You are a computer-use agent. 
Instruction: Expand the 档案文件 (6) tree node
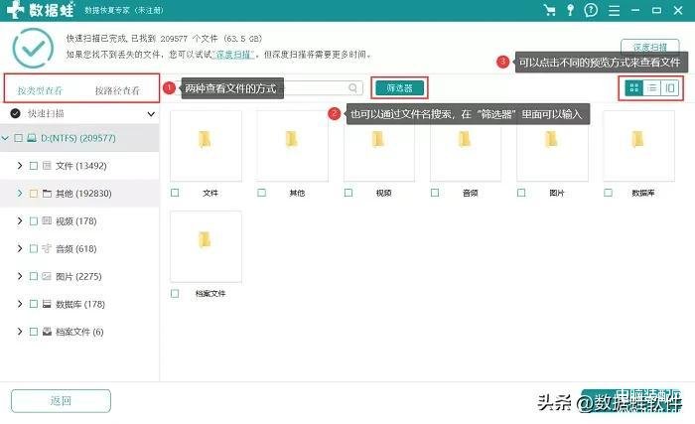[20, 332]
